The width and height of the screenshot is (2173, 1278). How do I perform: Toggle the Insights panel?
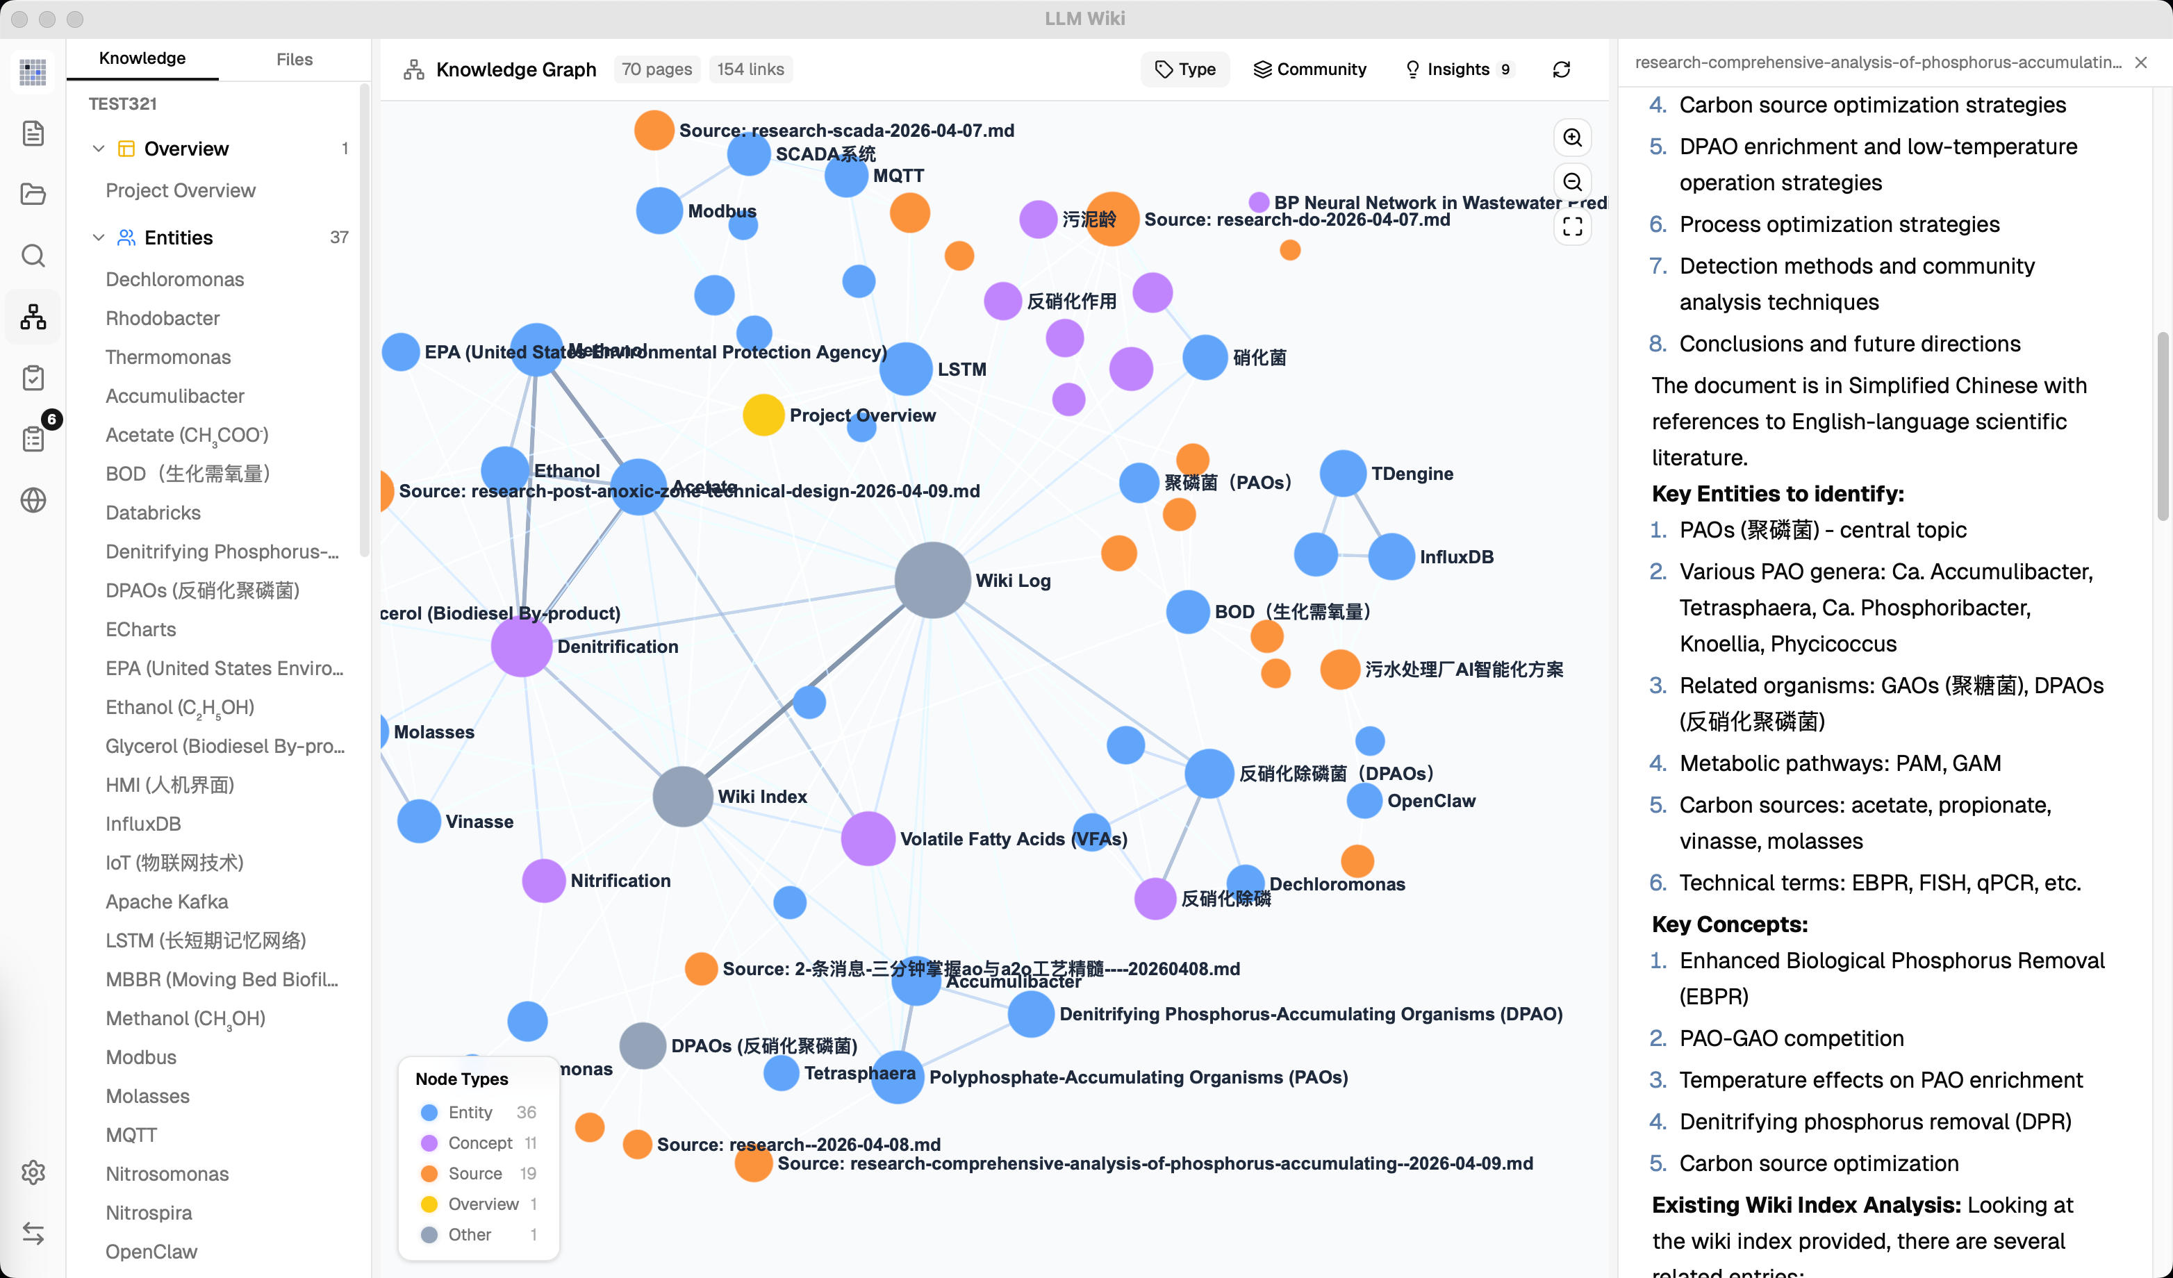point(1457,70)
